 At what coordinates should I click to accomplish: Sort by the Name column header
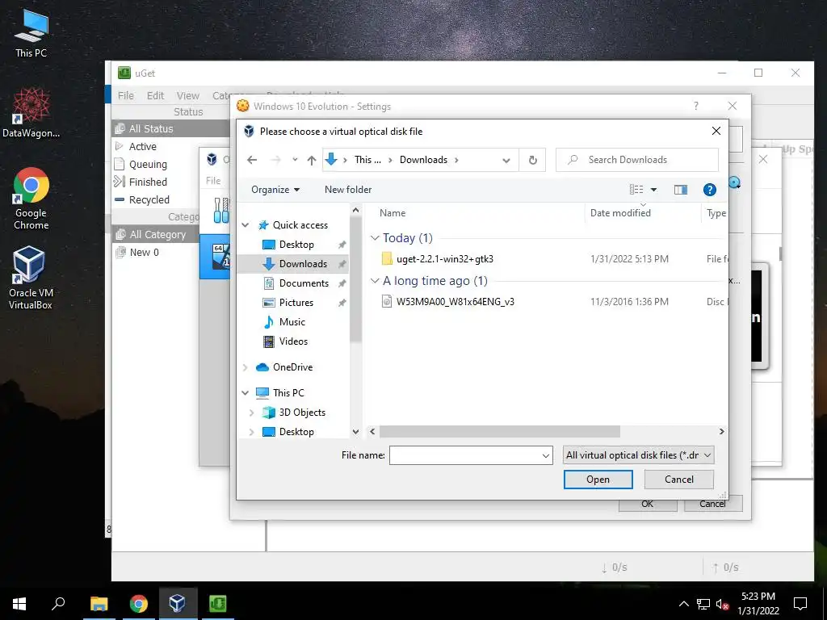[393, 213]
